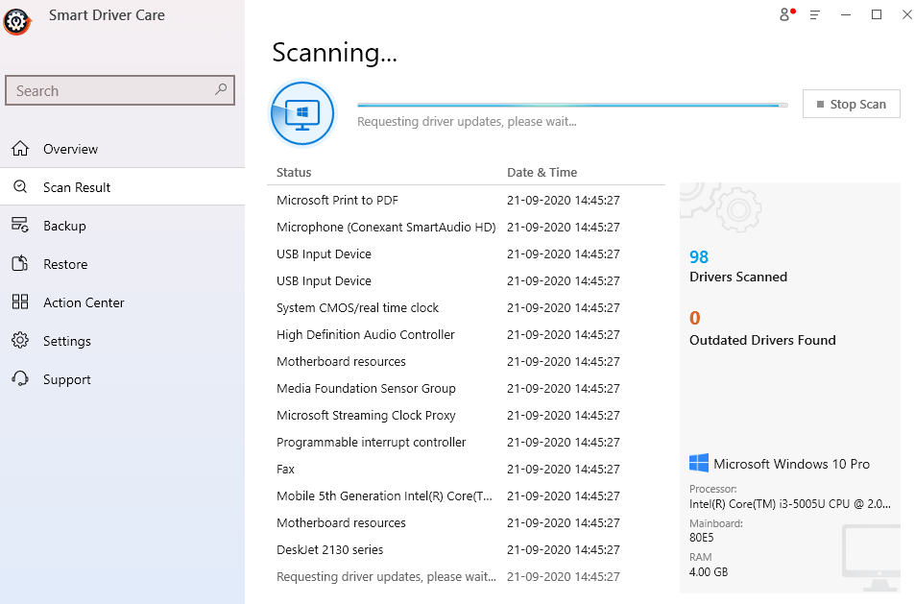Sort by the Date & Time column header

pos(542,172)
